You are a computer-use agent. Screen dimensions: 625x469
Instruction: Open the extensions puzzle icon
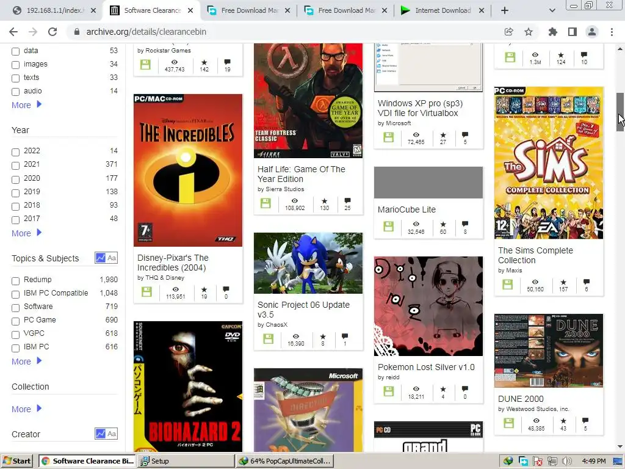552,32
